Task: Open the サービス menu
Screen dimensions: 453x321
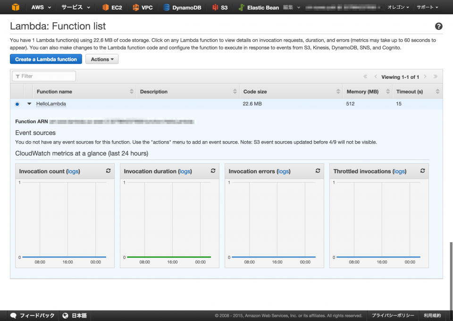Action: [x=75, y=8]
